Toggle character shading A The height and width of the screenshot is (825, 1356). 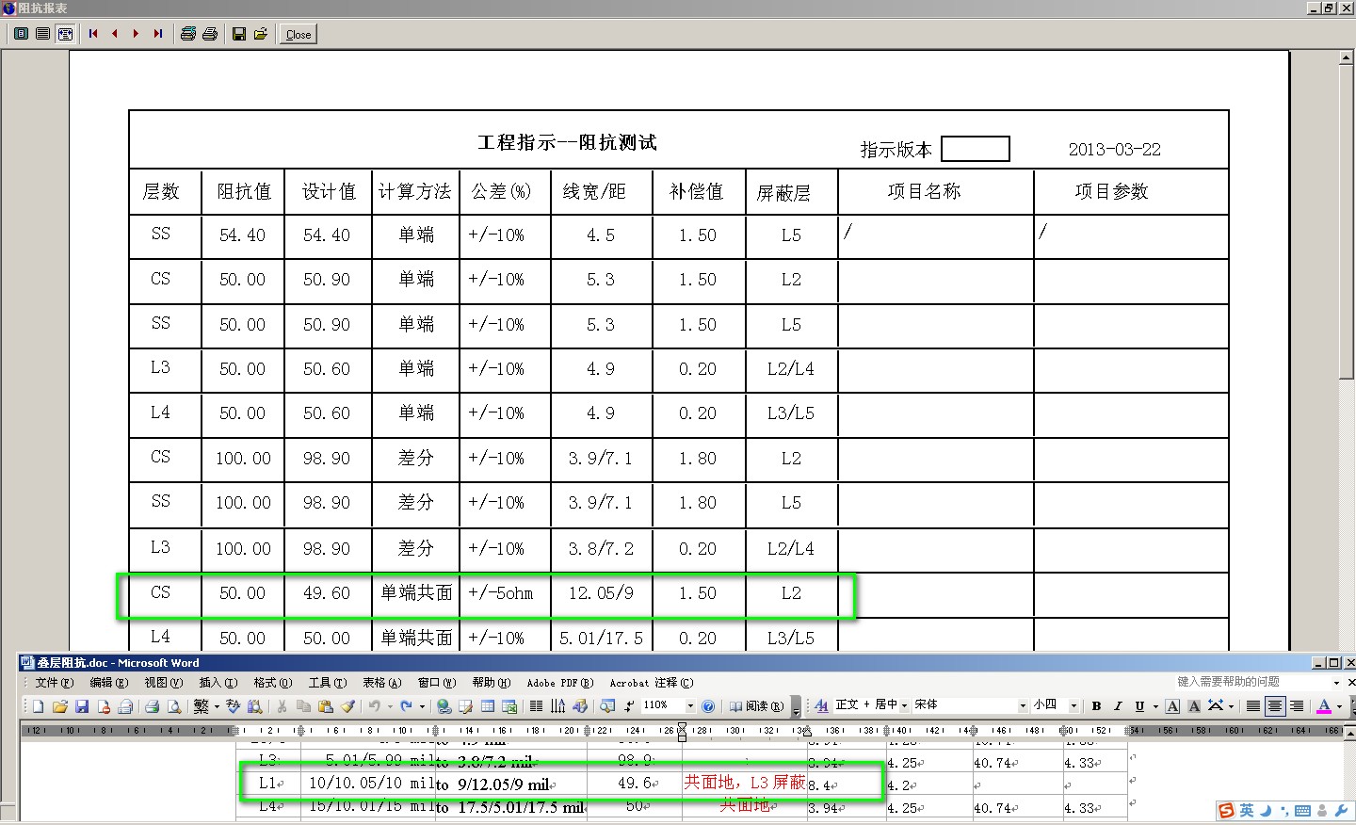1194,705
